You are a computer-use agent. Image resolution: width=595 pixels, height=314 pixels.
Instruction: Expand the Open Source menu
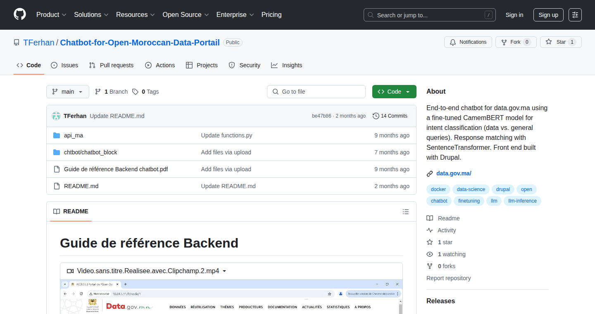(x=186, y=15)
